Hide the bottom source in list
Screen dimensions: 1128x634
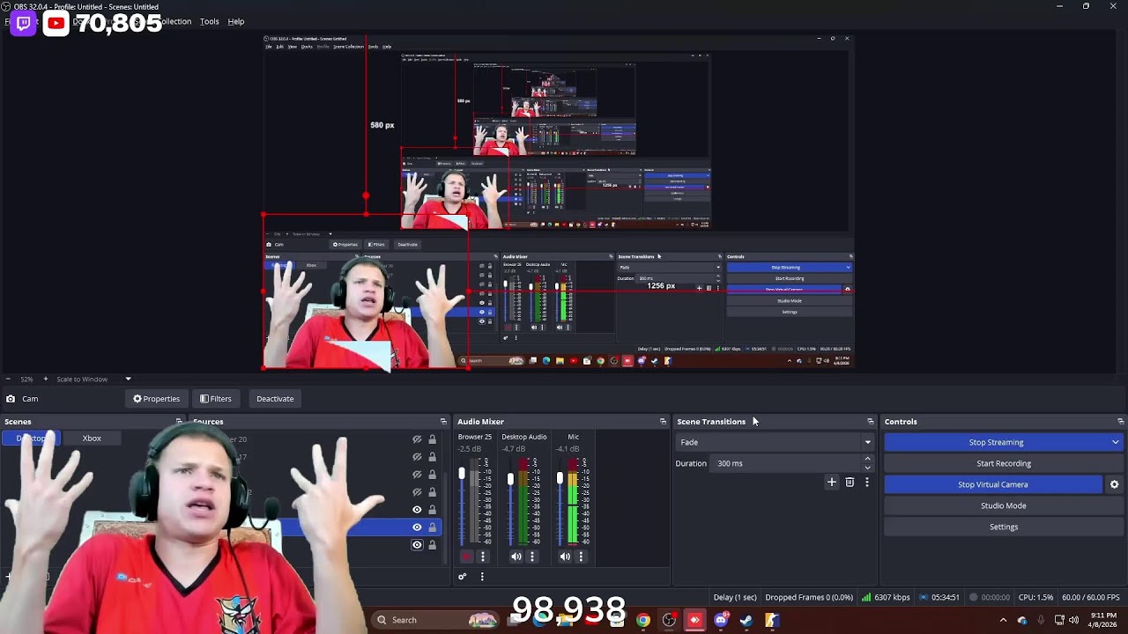pyautogui.click(x=417, y=545)
